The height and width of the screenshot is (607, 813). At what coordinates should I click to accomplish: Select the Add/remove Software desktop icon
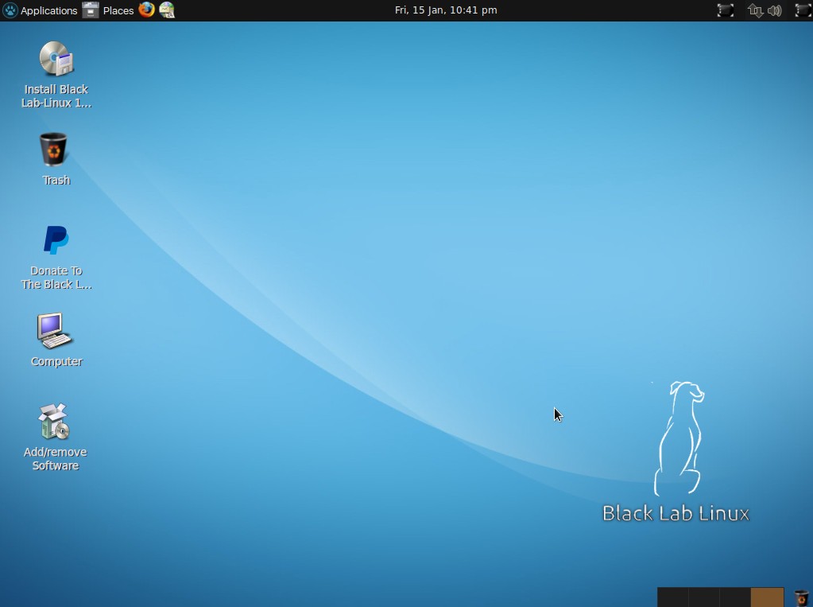[x=55, y=438]
